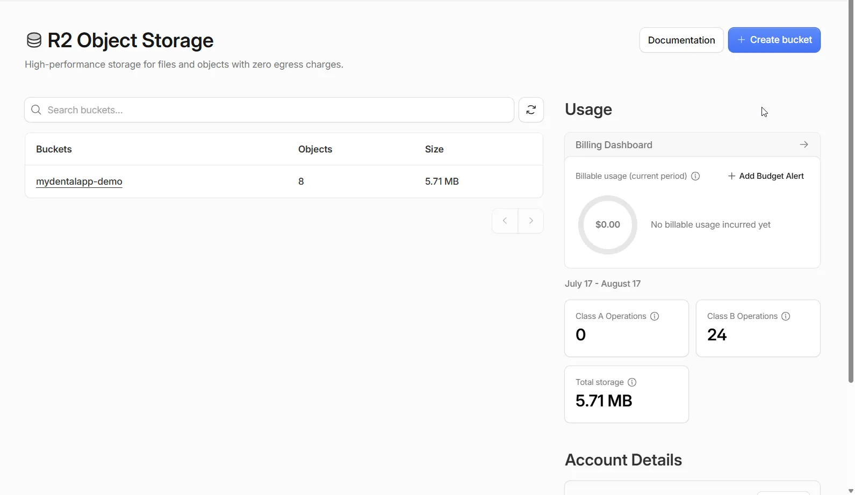
Task: Click the scroll-down arrow of the scrollbar
Action: (851, 491)
